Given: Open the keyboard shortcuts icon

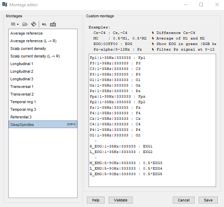Looking at the screenshot, I should (53, 24).
